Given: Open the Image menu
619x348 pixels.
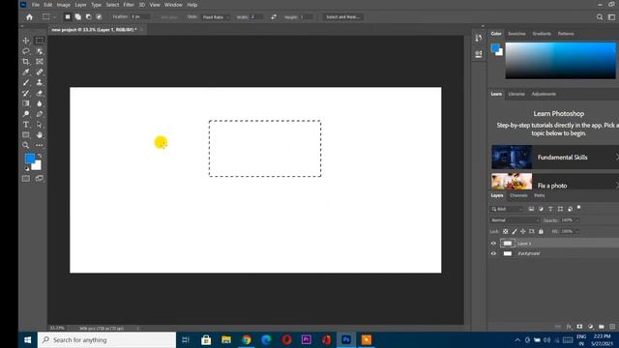Looking at the screenshot, I should pos(63,5).
